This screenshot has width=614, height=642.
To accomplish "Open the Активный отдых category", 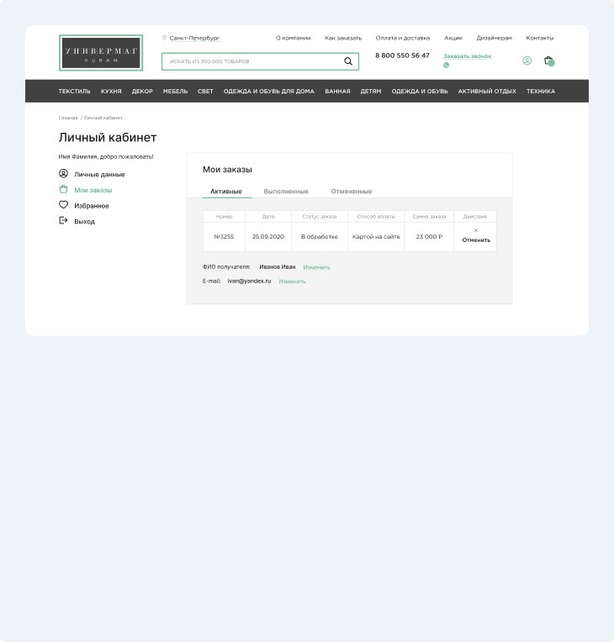I will tap(487, 92).
